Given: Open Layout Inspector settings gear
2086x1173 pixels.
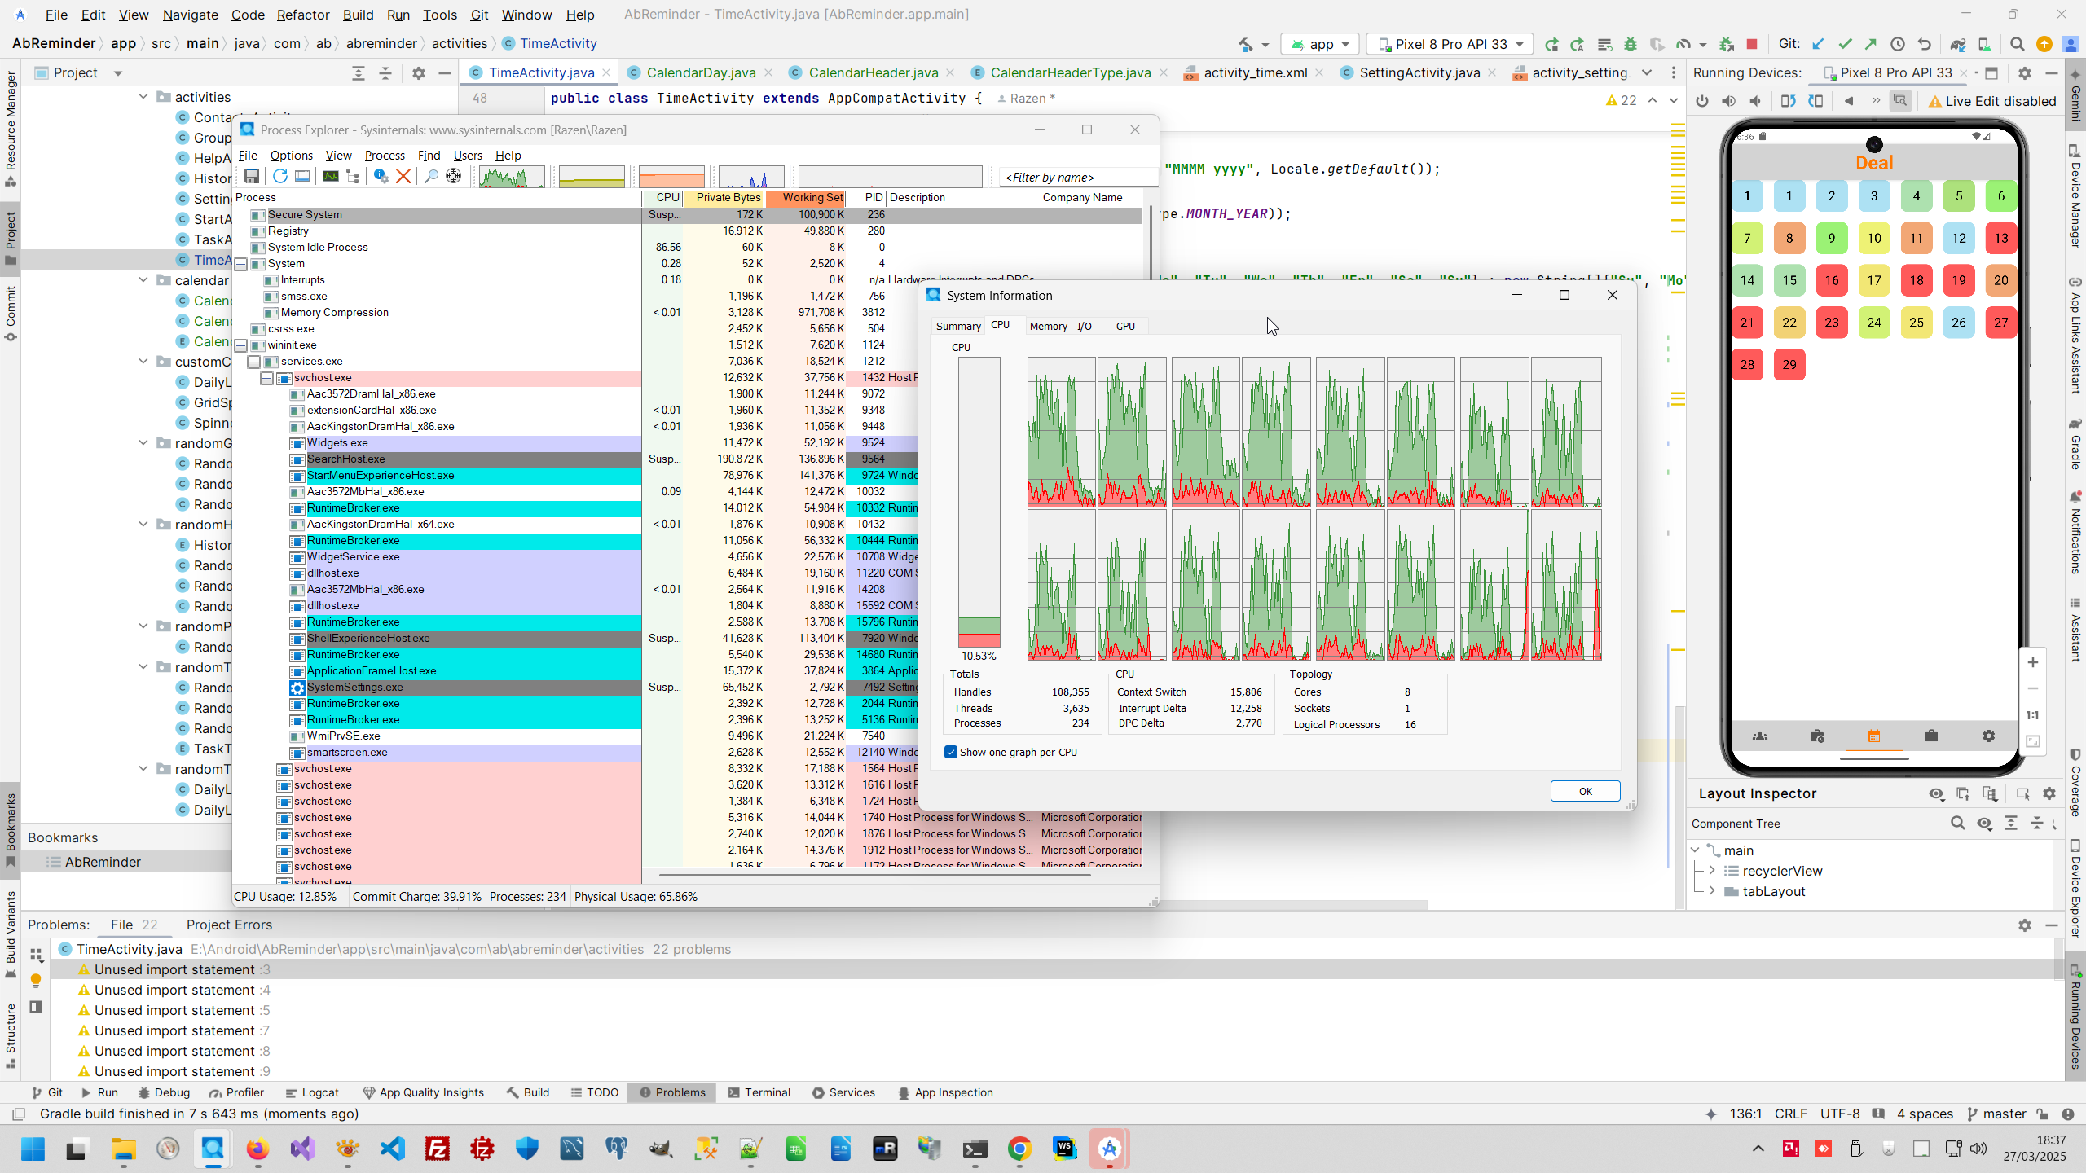Looking at the screenshot, I should pyautogui.click(x=2049, y=793).
